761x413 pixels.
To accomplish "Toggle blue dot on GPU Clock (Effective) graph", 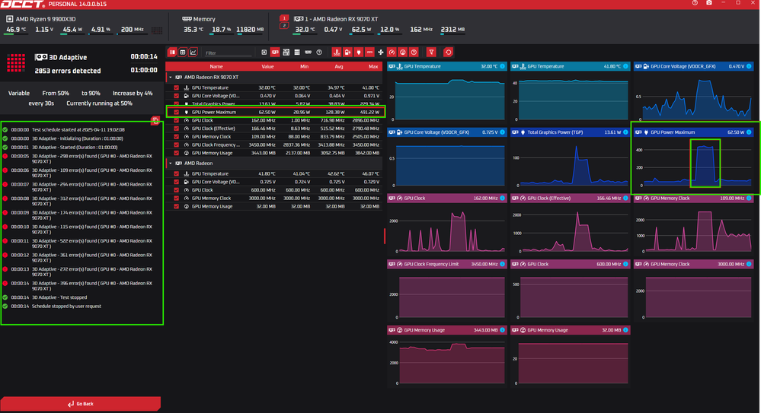I will (x=625, y=199).
